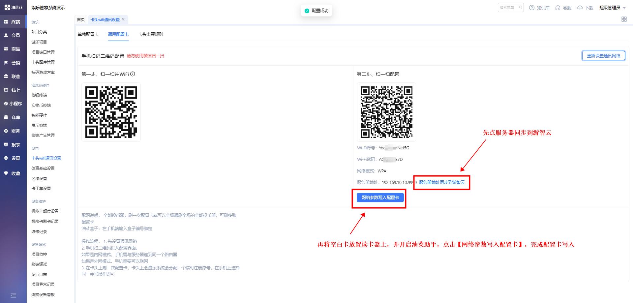Image resolution: width=633 pixels, height=303 pixels.
Task: Open 游乐项目 in the menu
Action: coord(39,42)
